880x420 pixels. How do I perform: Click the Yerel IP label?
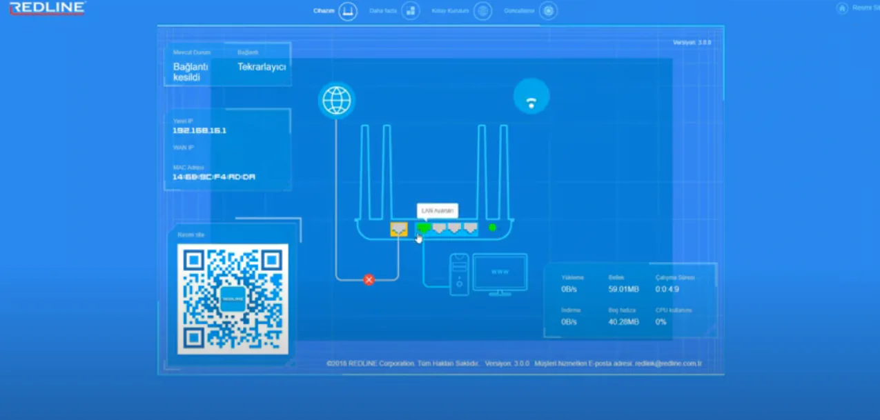tap(183, 121)
